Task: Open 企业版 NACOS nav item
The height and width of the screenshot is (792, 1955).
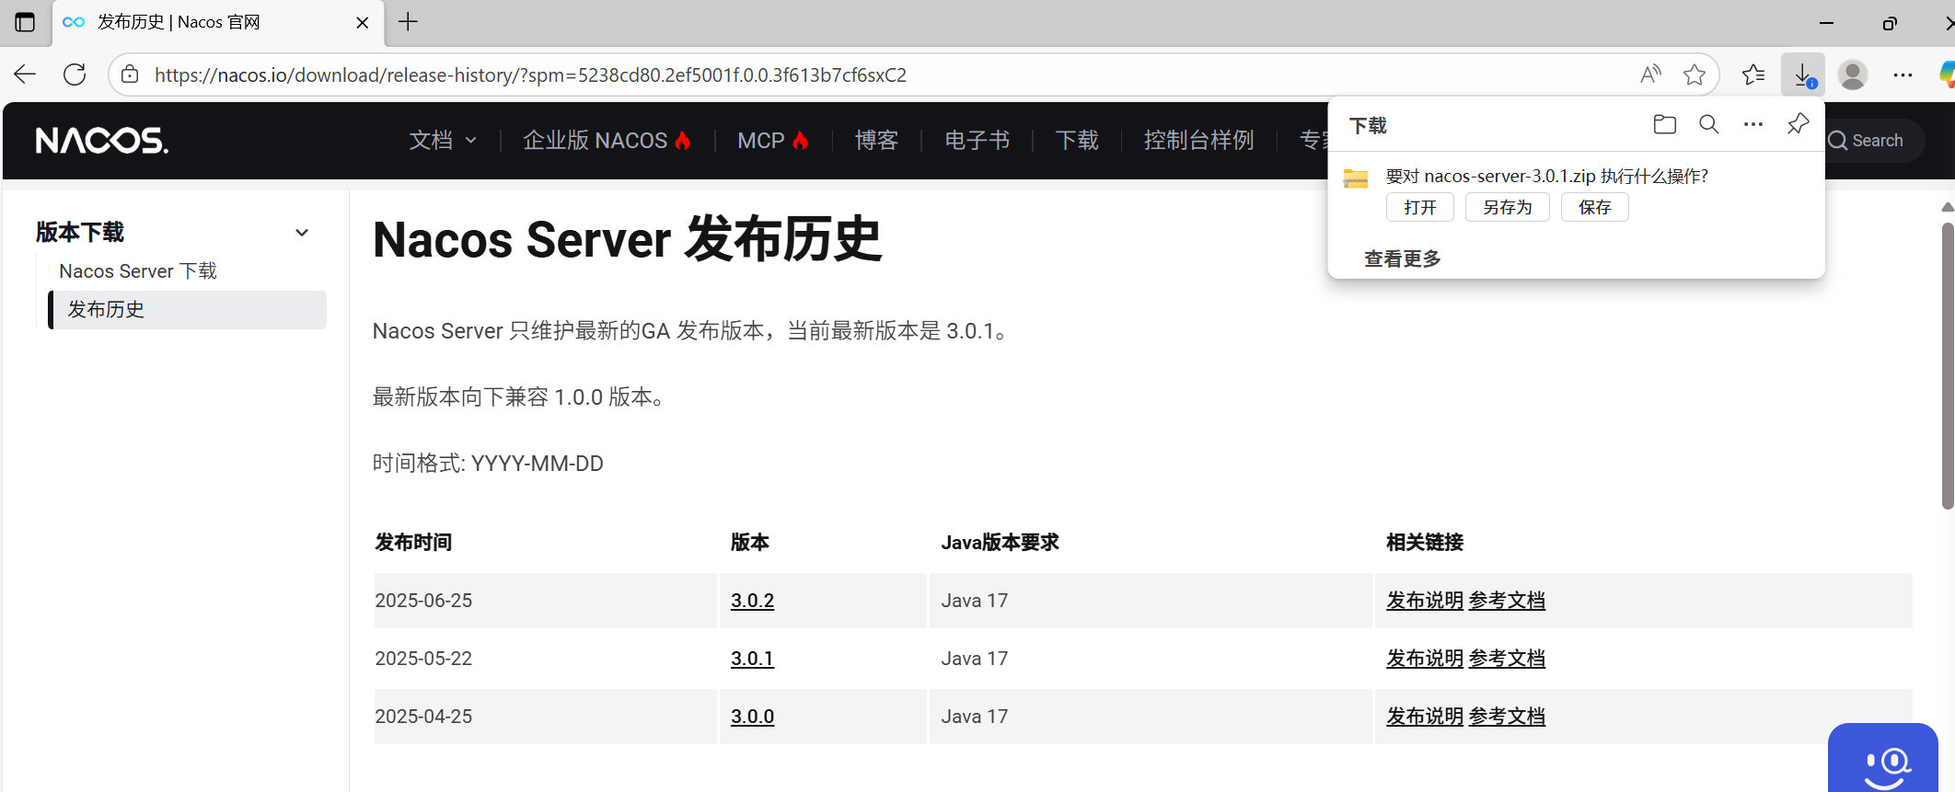Action: tap(607, 140)
